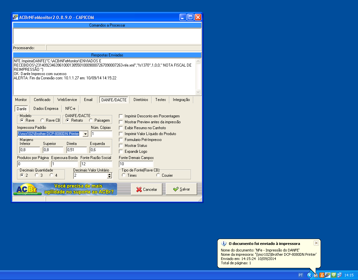The height and width of the screenshot is (280, 358).
Task: Edit the Direita margin field
Action: tap(77, 150)
